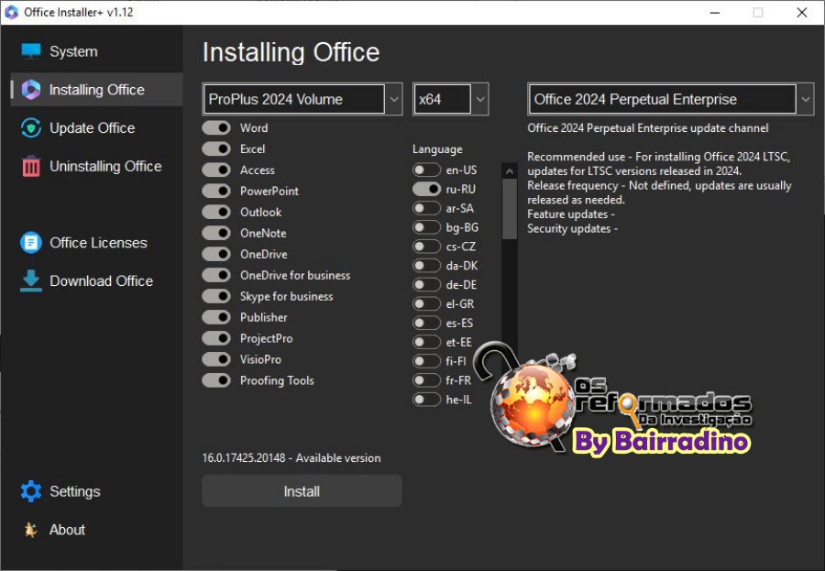This screenshot has width=825, height=571.
Task: Disable the Proofing Tools switch
Action: (216, 380)
